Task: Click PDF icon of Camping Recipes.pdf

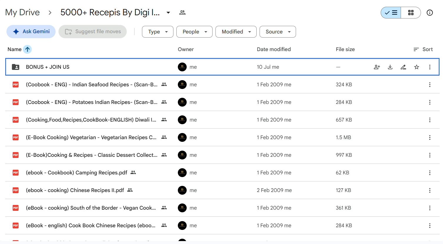Action: point(16,173)
